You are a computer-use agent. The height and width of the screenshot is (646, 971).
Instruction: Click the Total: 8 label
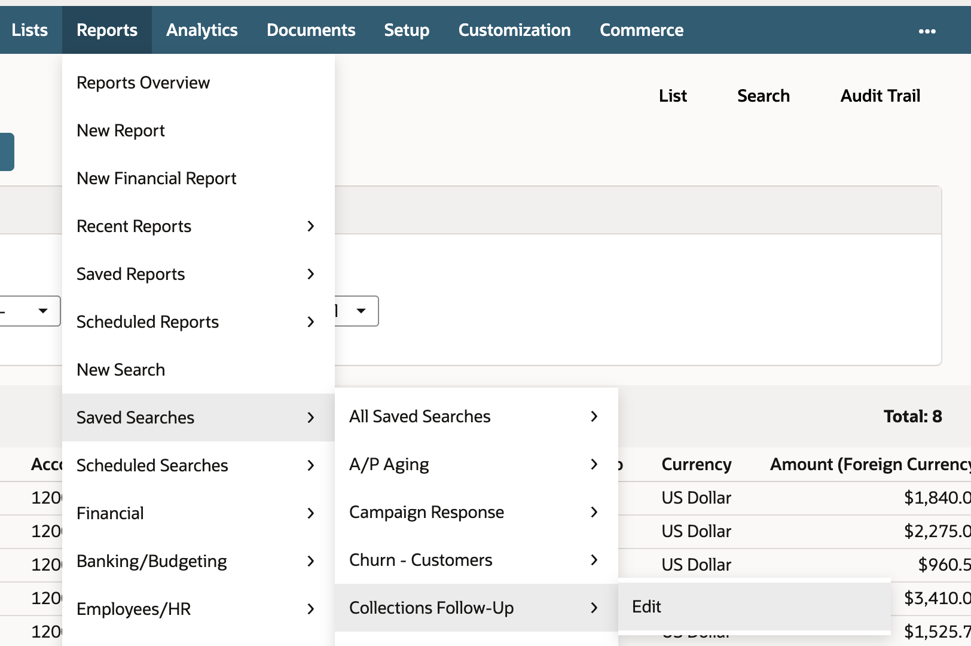pos(912,416)
